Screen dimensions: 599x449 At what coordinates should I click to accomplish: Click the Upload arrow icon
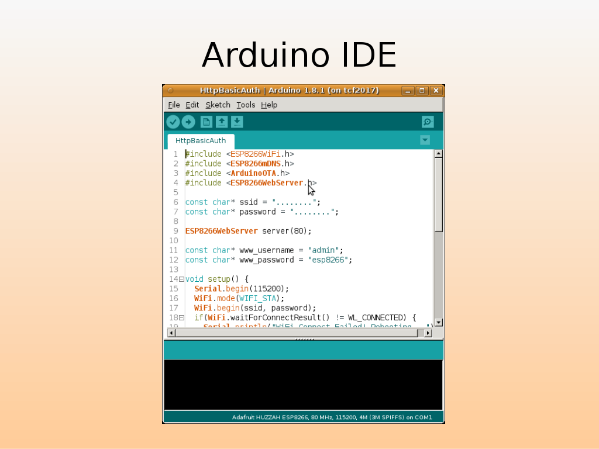(188, 122)
